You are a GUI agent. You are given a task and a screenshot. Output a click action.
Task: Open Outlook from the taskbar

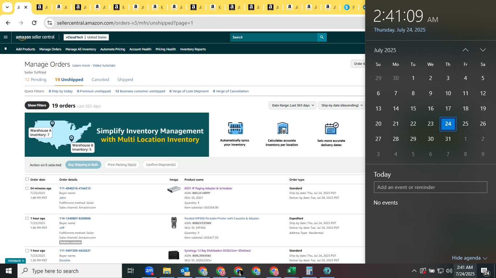(185, 271)
